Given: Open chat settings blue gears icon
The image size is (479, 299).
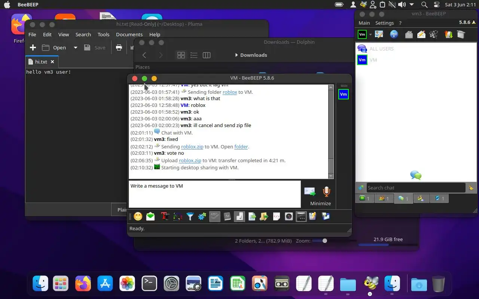Looking at the screenshot, I should coord(202,216).
